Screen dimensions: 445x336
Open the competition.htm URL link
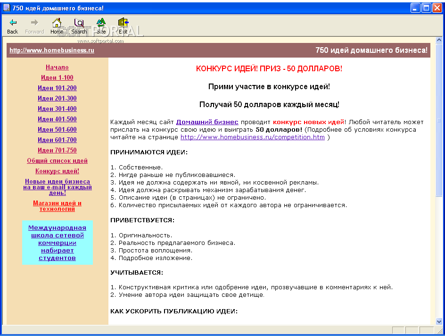253,137
